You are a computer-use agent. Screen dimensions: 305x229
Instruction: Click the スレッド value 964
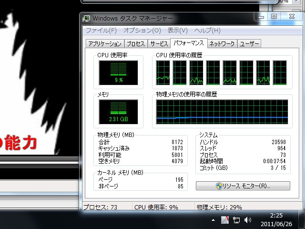282,148
